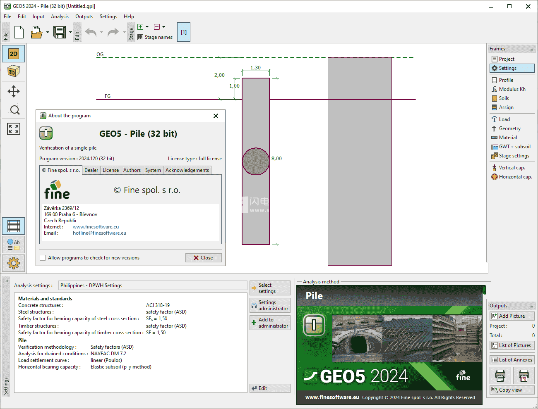538x409 pixels.
Task: Open the File menu
Action: click(7, 17)
